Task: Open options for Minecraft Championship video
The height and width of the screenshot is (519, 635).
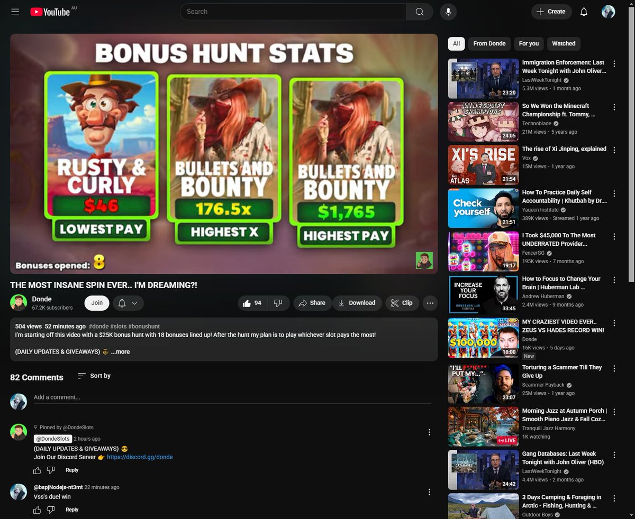Action: click(614, 107)
